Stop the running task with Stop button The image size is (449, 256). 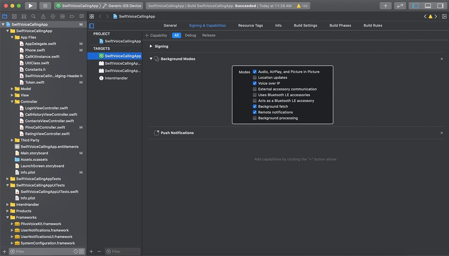(x=45, y=6)
